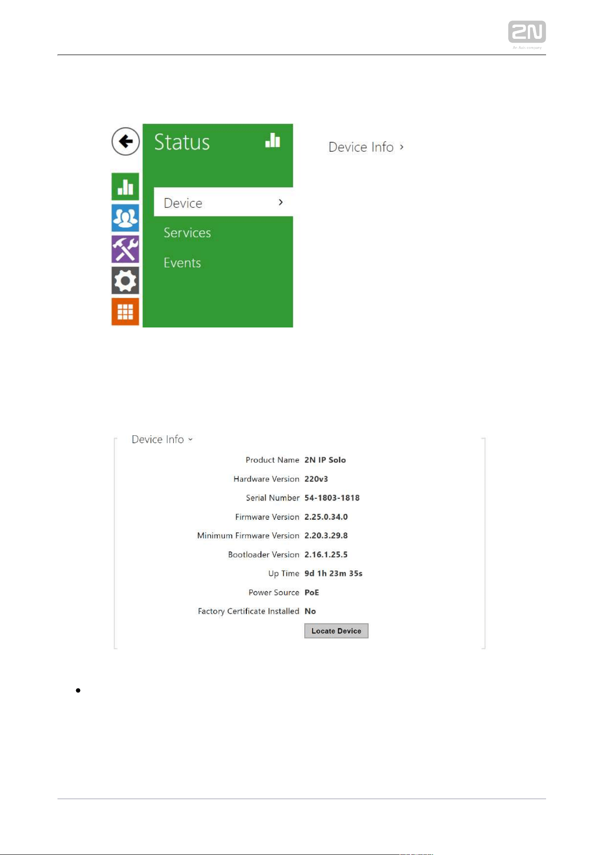Click the hardware version value 220v3
Image resolution: width=604 pixels, height=855 pixels.
316,479
